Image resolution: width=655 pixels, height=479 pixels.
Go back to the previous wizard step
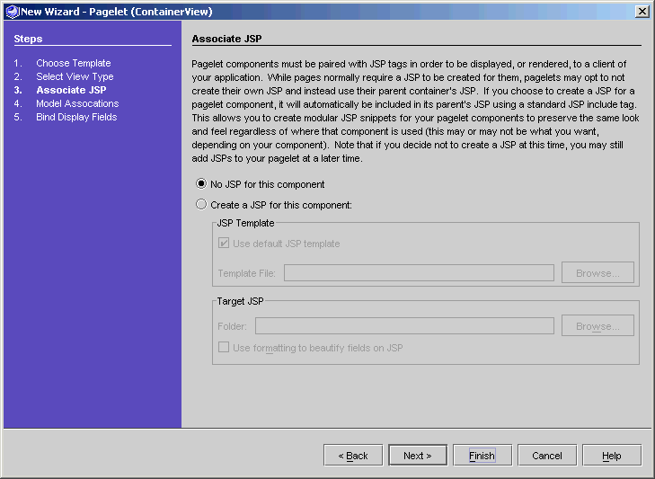click(x=353, y=455)
